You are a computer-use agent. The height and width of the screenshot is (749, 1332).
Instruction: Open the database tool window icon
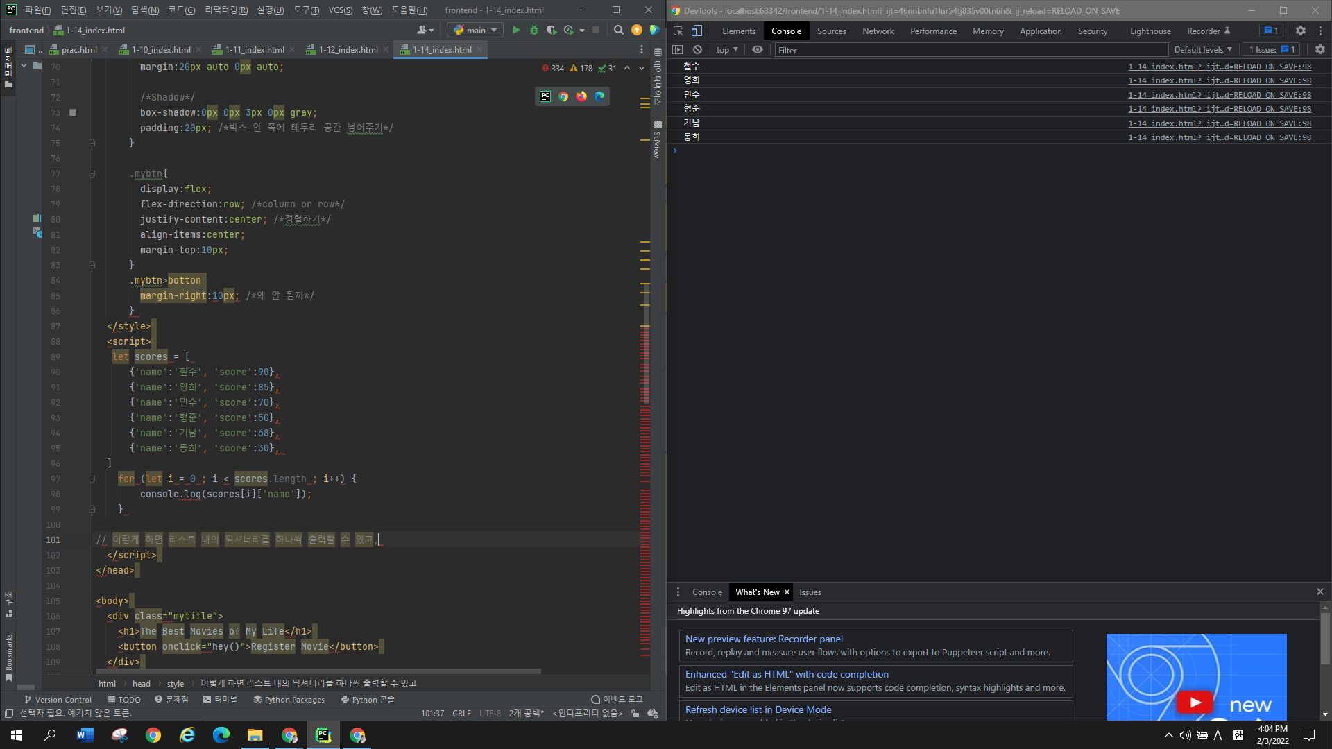658,52
